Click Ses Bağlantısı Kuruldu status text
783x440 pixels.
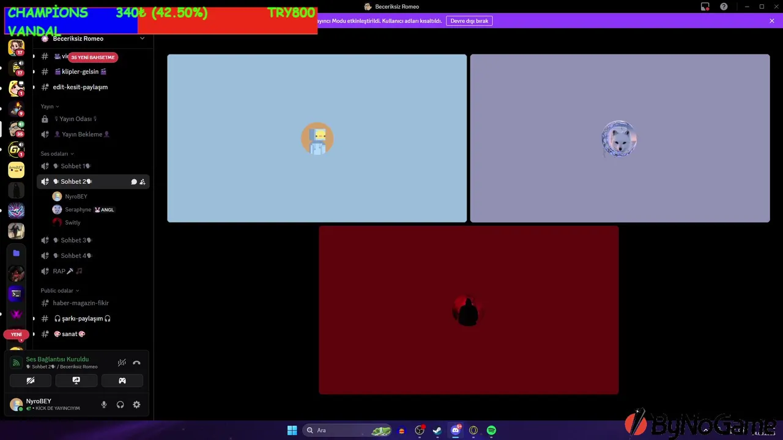58,359
